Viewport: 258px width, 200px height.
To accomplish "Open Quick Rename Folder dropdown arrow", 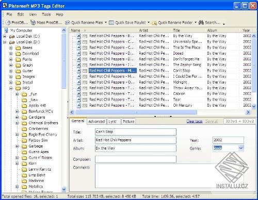I will click(196, 23).
